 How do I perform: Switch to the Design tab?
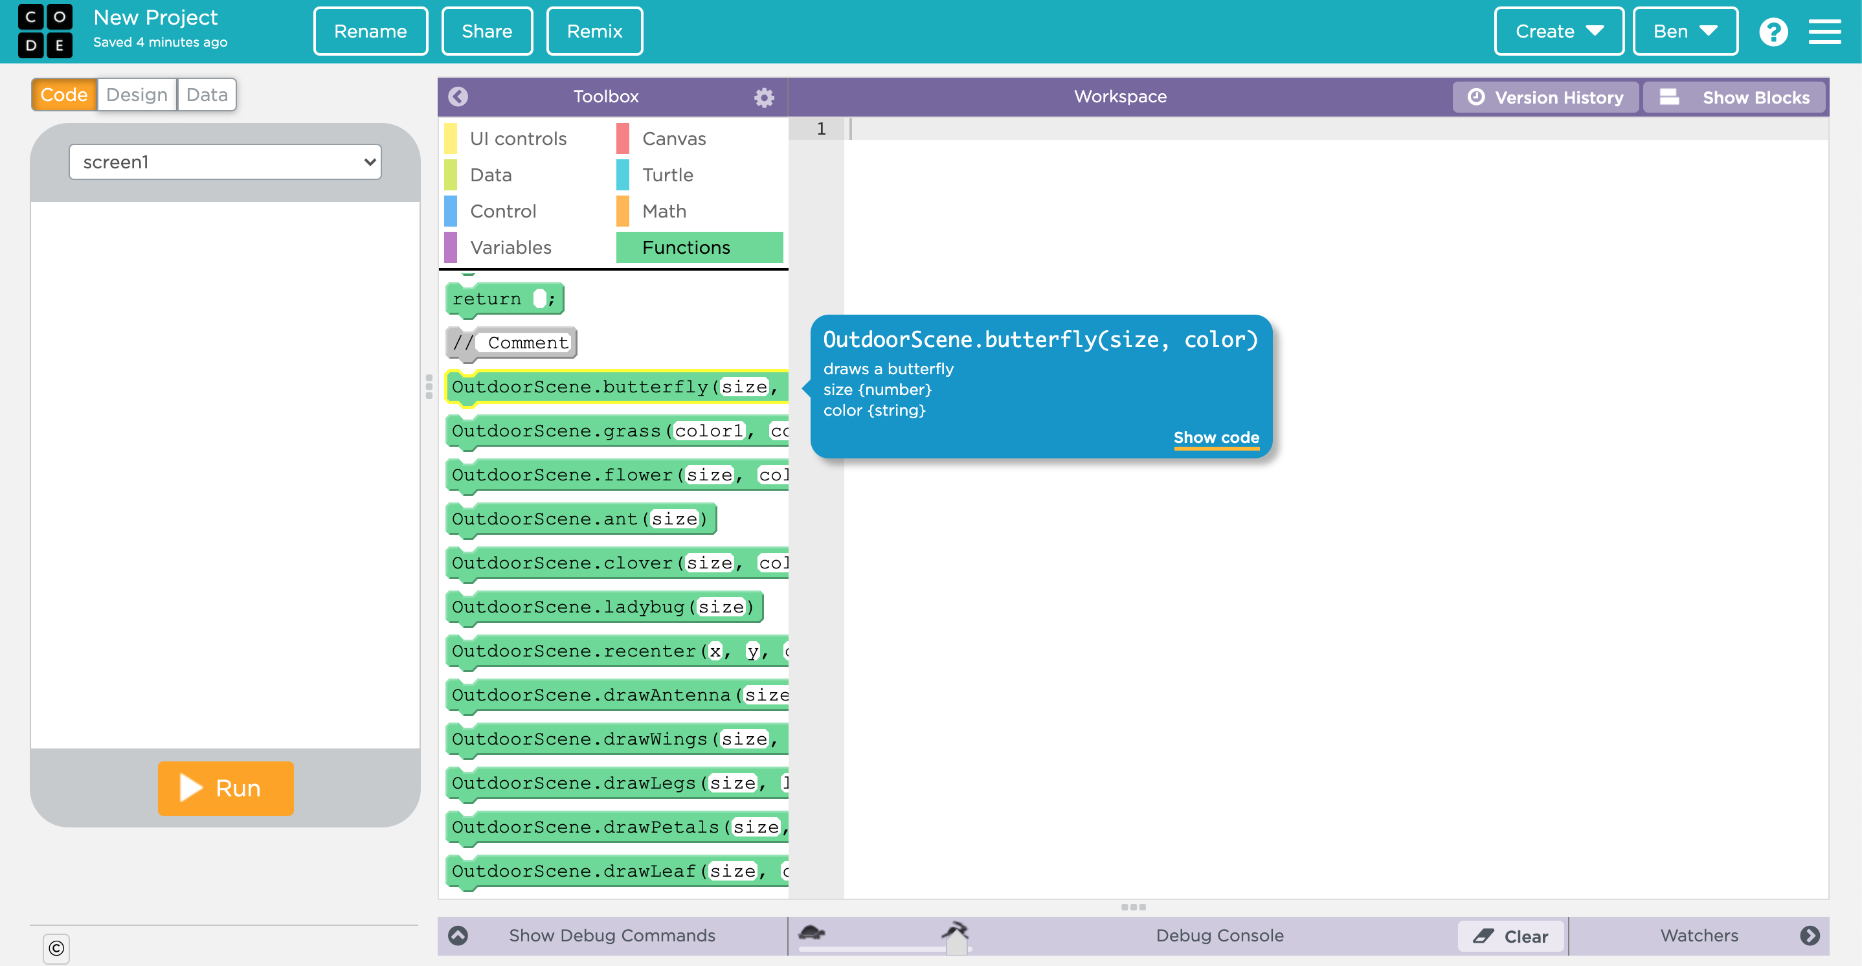pos(137,95)
